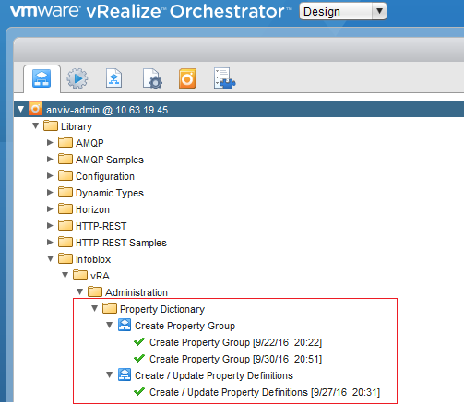Expand the HTTP-REST folder
The height and width of the screenshot is (416, 464).
point(50,225)
